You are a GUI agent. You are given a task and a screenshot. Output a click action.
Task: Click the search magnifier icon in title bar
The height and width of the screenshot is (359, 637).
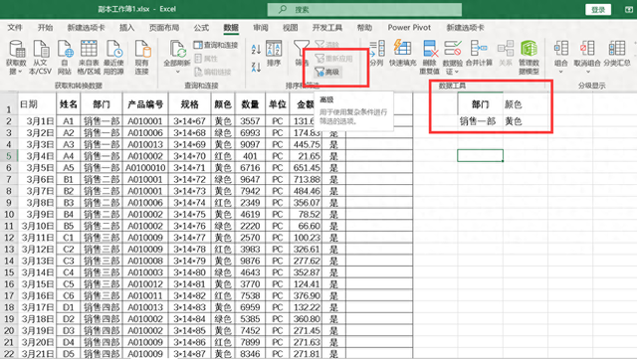283,9
